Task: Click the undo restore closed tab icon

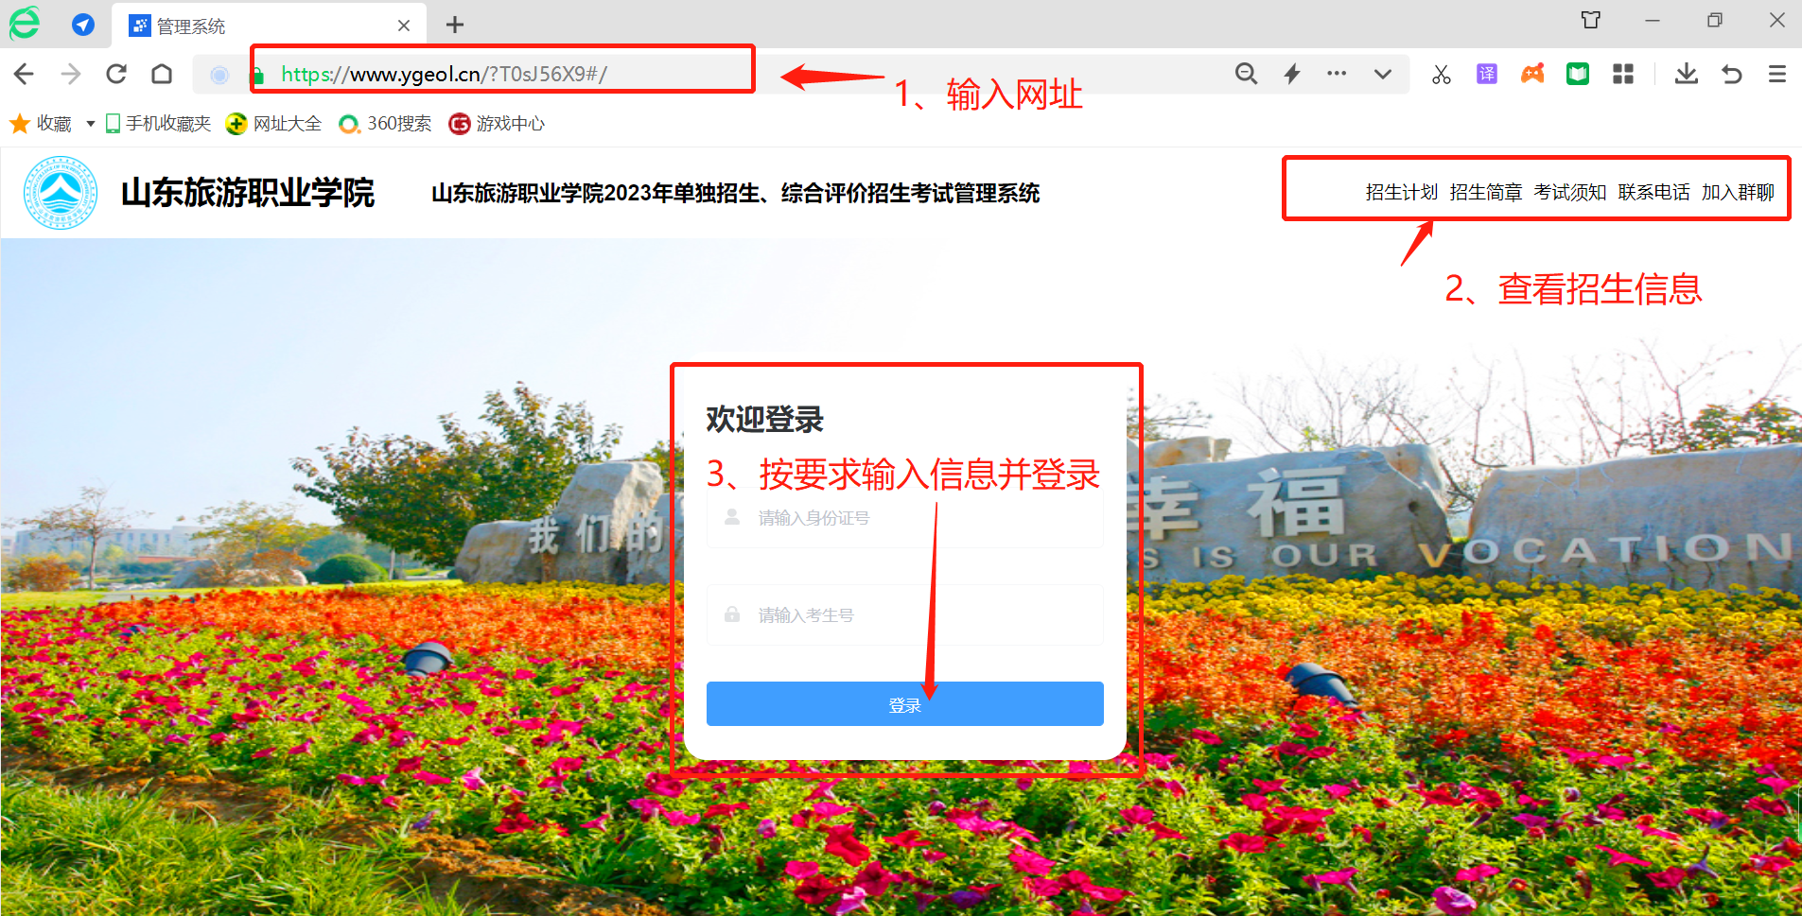Action: tap(1732, 74)
